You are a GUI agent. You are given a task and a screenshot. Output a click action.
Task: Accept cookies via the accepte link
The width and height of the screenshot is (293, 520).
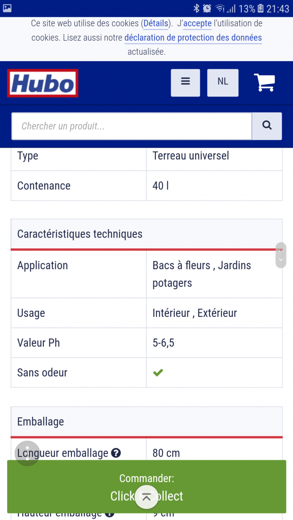click(197, 23)
